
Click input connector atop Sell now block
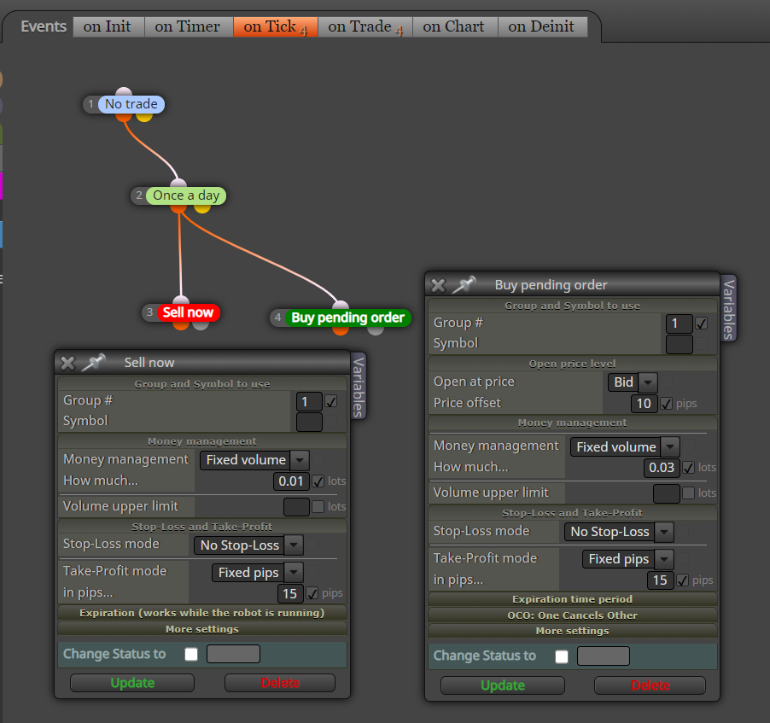pos(181,300)
